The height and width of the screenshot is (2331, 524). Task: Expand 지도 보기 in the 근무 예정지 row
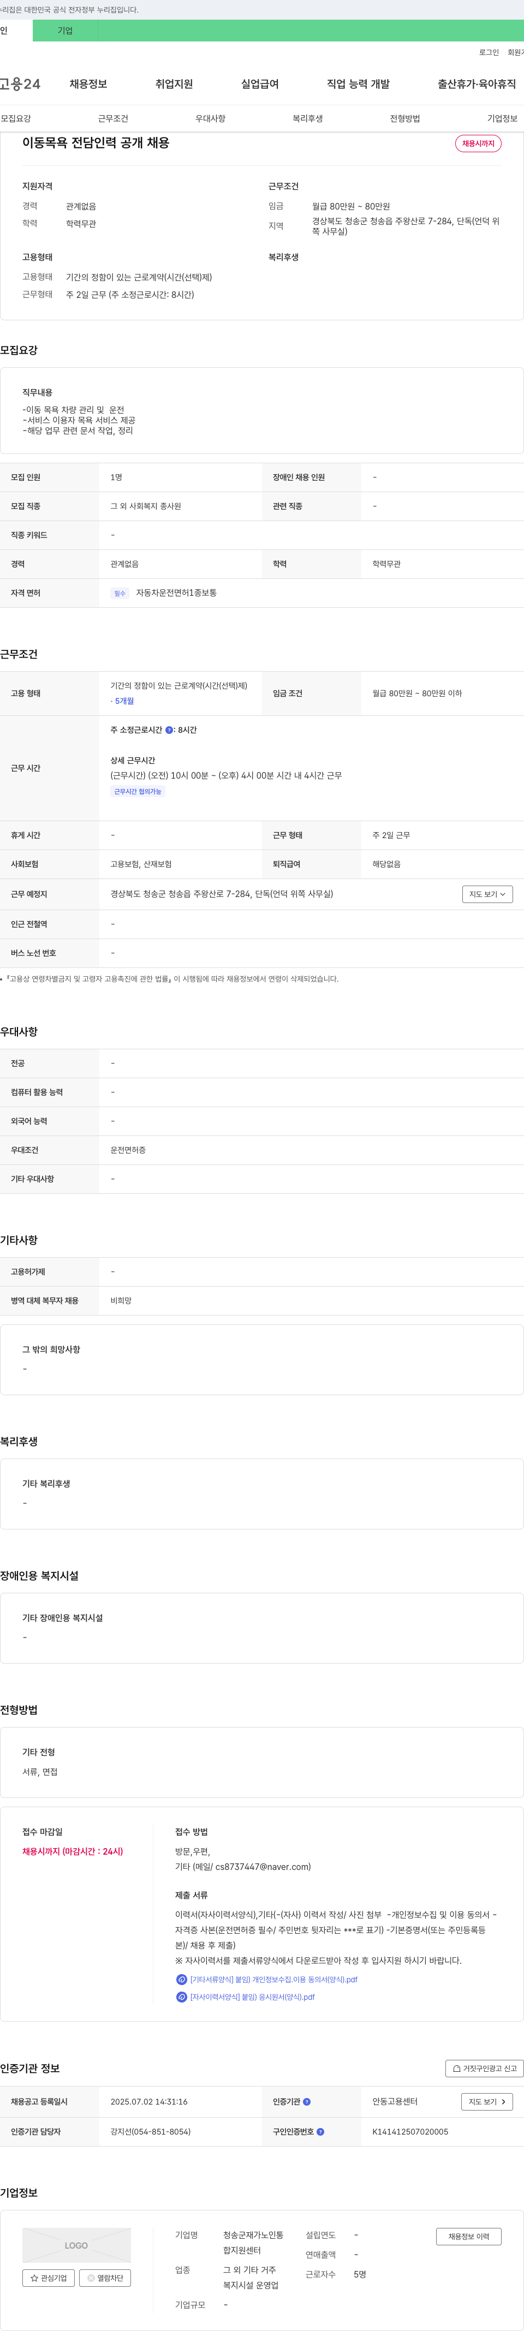pyautogui.click(x=488, y=894)
